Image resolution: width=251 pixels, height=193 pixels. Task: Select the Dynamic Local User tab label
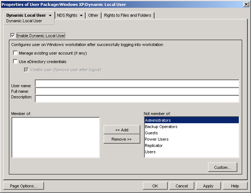pyautogui.click(x=26, y=15)
